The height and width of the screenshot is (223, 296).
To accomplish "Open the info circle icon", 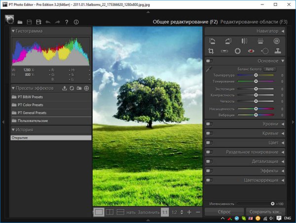I will (76, 22).
